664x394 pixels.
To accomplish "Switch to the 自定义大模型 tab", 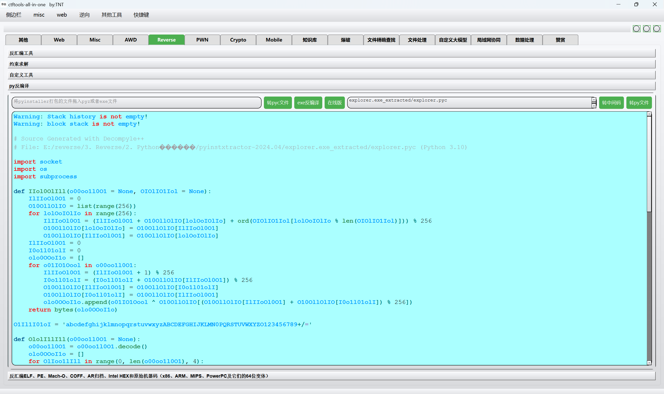I will 453,40.
